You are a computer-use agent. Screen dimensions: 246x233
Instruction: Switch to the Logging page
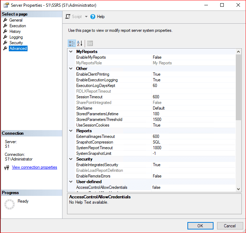click(16, 37)
